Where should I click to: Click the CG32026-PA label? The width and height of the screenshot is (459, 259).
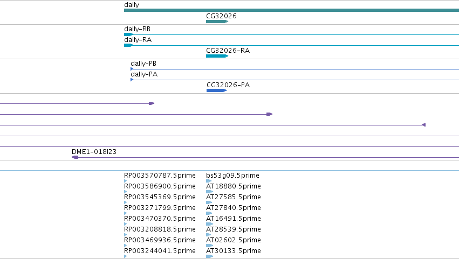tap(228, 85)
